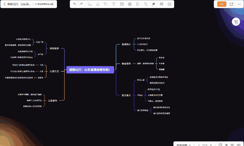Viewport: 244px width, 146px height.
Task: Select the 千佛山 node
Action: point(140,95)
